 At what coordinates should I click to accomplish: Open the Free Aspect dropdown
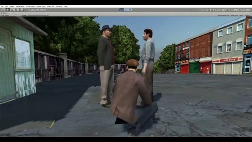(6, 15)
